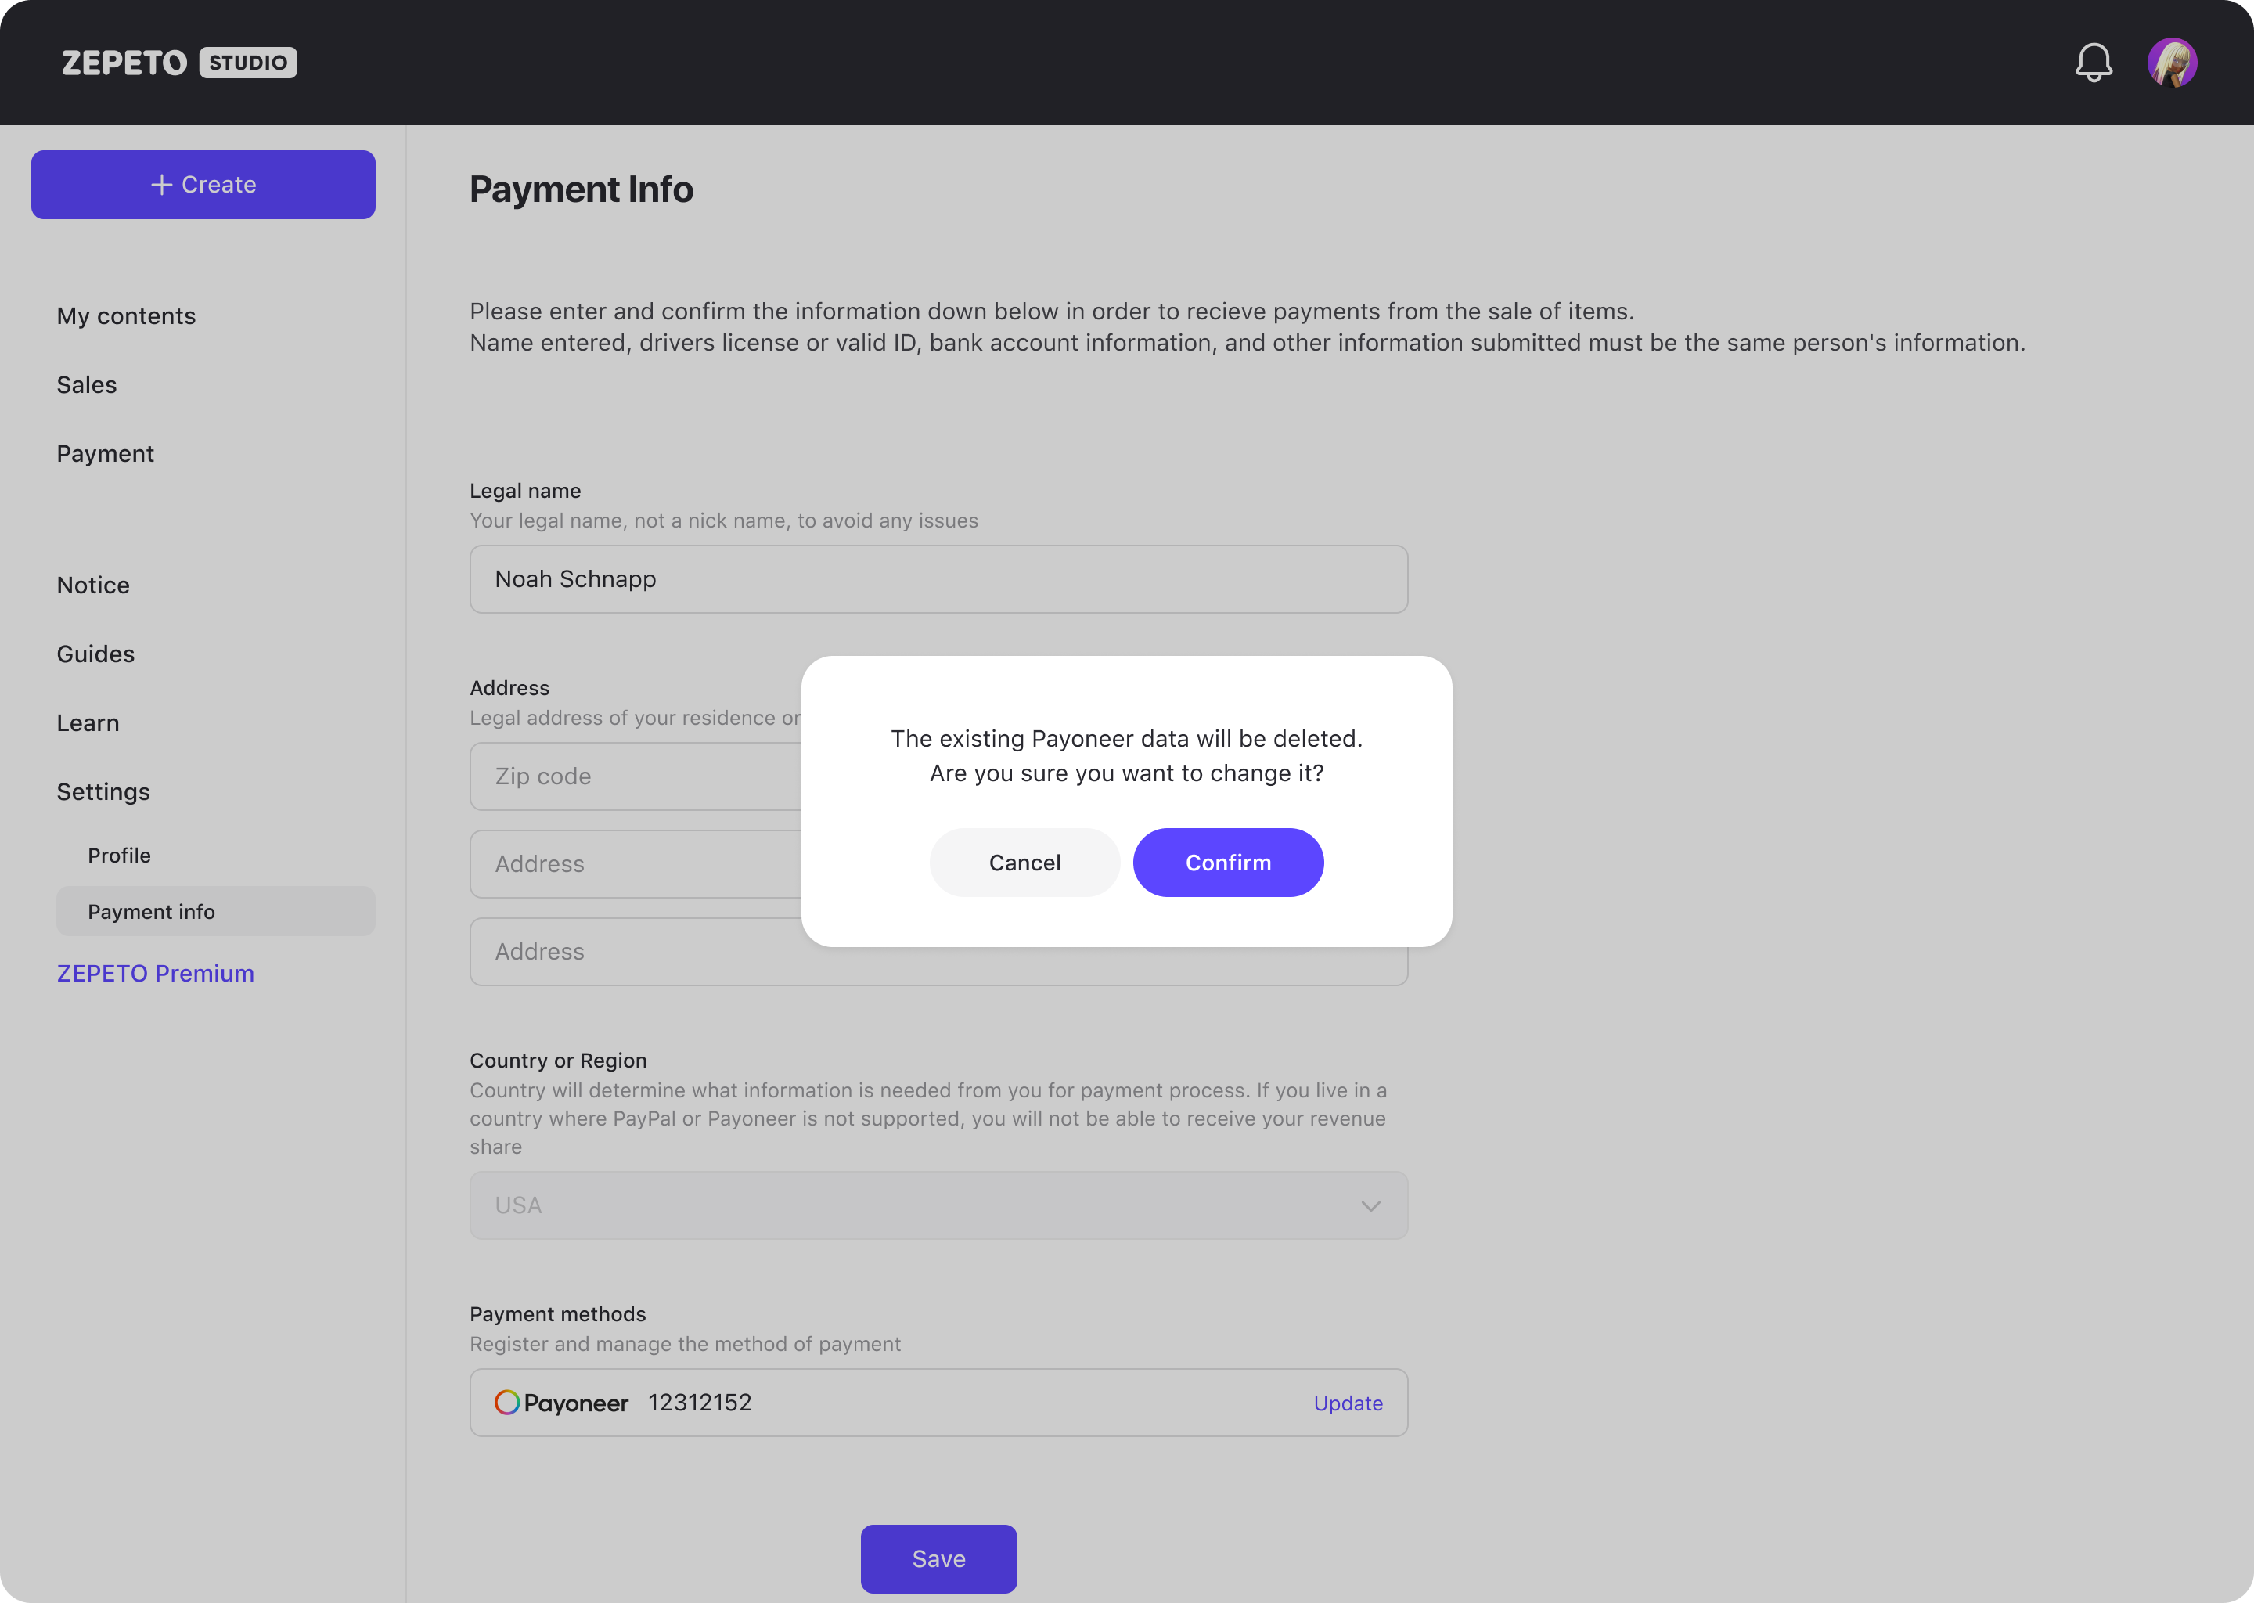
Task: Open the user avatar profile menu
Action: point(2172,62)
